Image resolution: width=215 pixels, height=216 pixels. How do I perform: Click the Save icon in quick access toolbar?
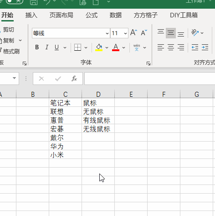[34, 2]
